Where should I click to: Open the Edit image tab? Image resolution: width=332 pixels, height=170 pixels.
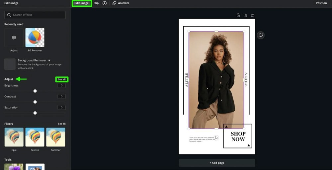tap(81, 3)
